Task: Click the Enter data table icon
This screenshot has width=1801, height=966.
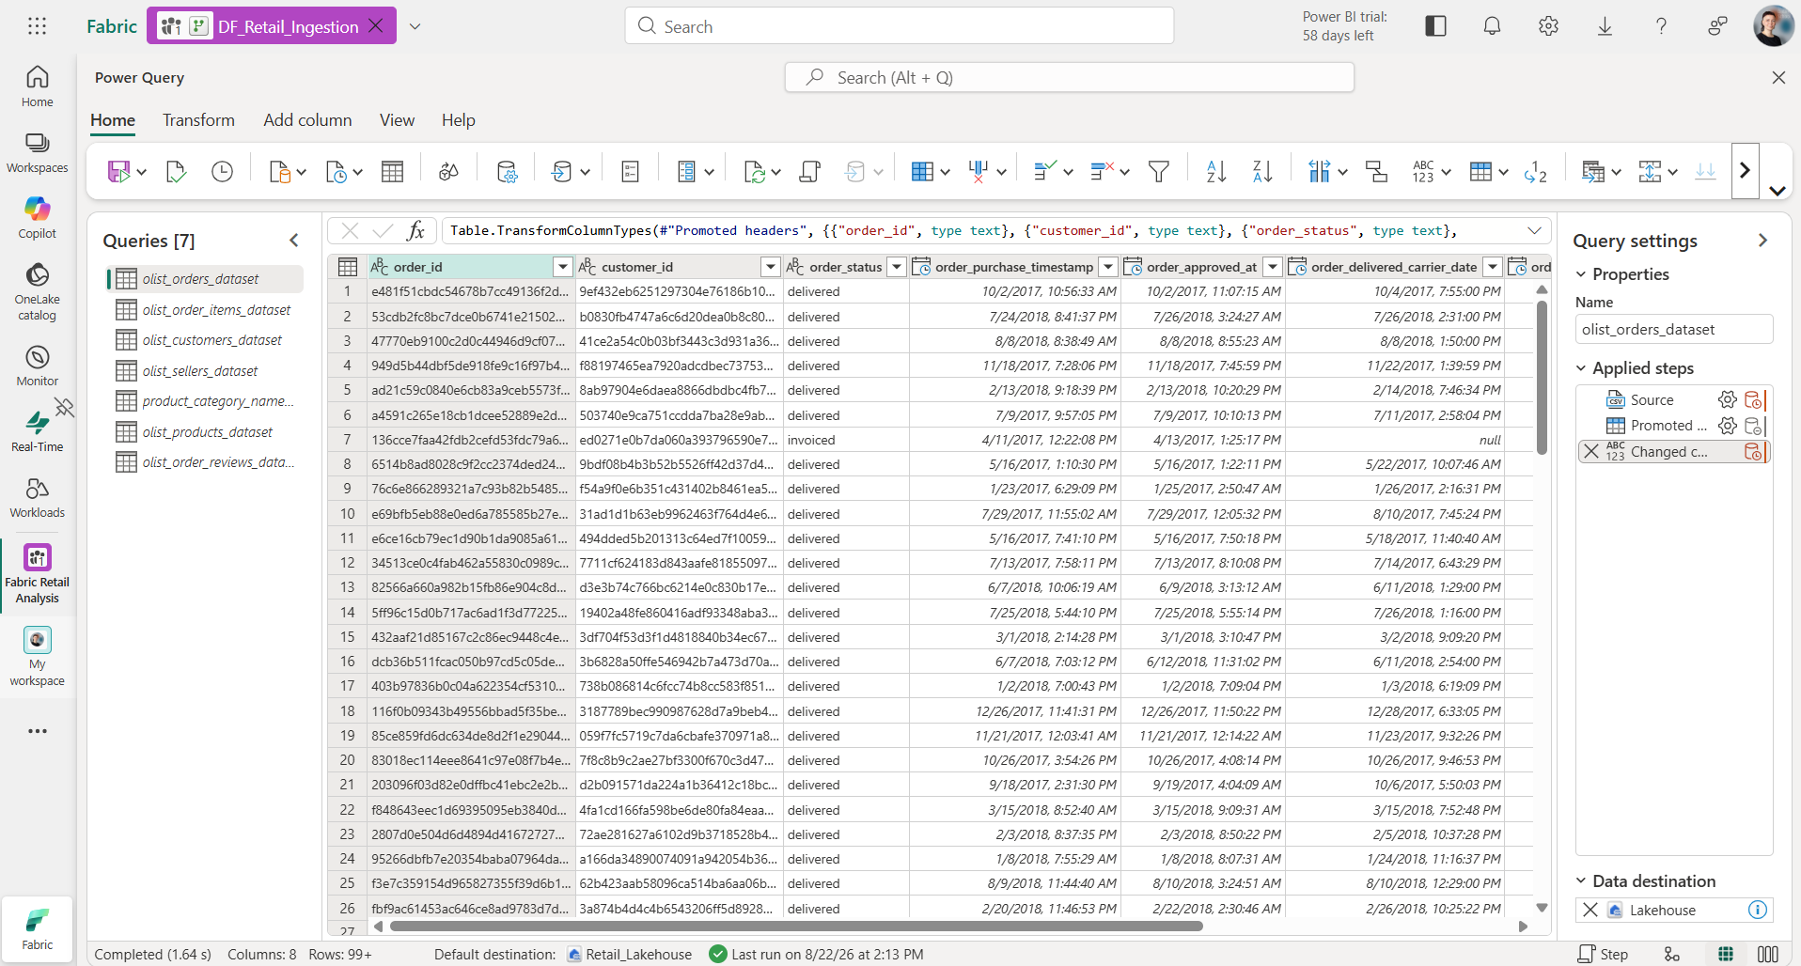Action: (x=392, y=171)
